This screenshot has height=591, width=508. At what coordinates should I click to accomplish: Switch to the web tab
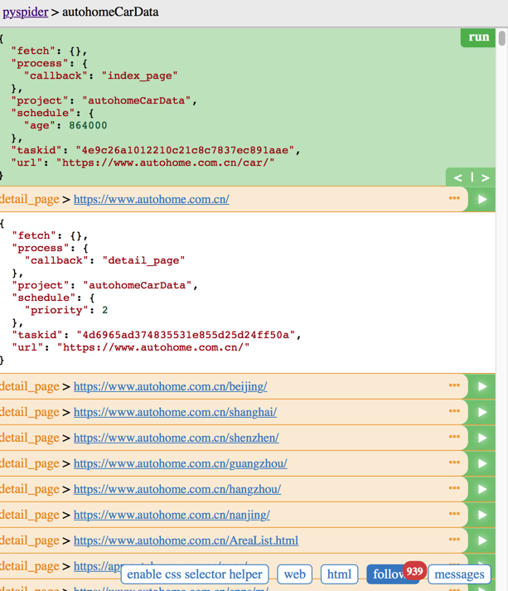(x=294, y=574)
